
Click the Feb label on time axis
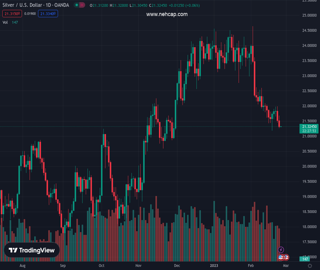pos(251,266)
